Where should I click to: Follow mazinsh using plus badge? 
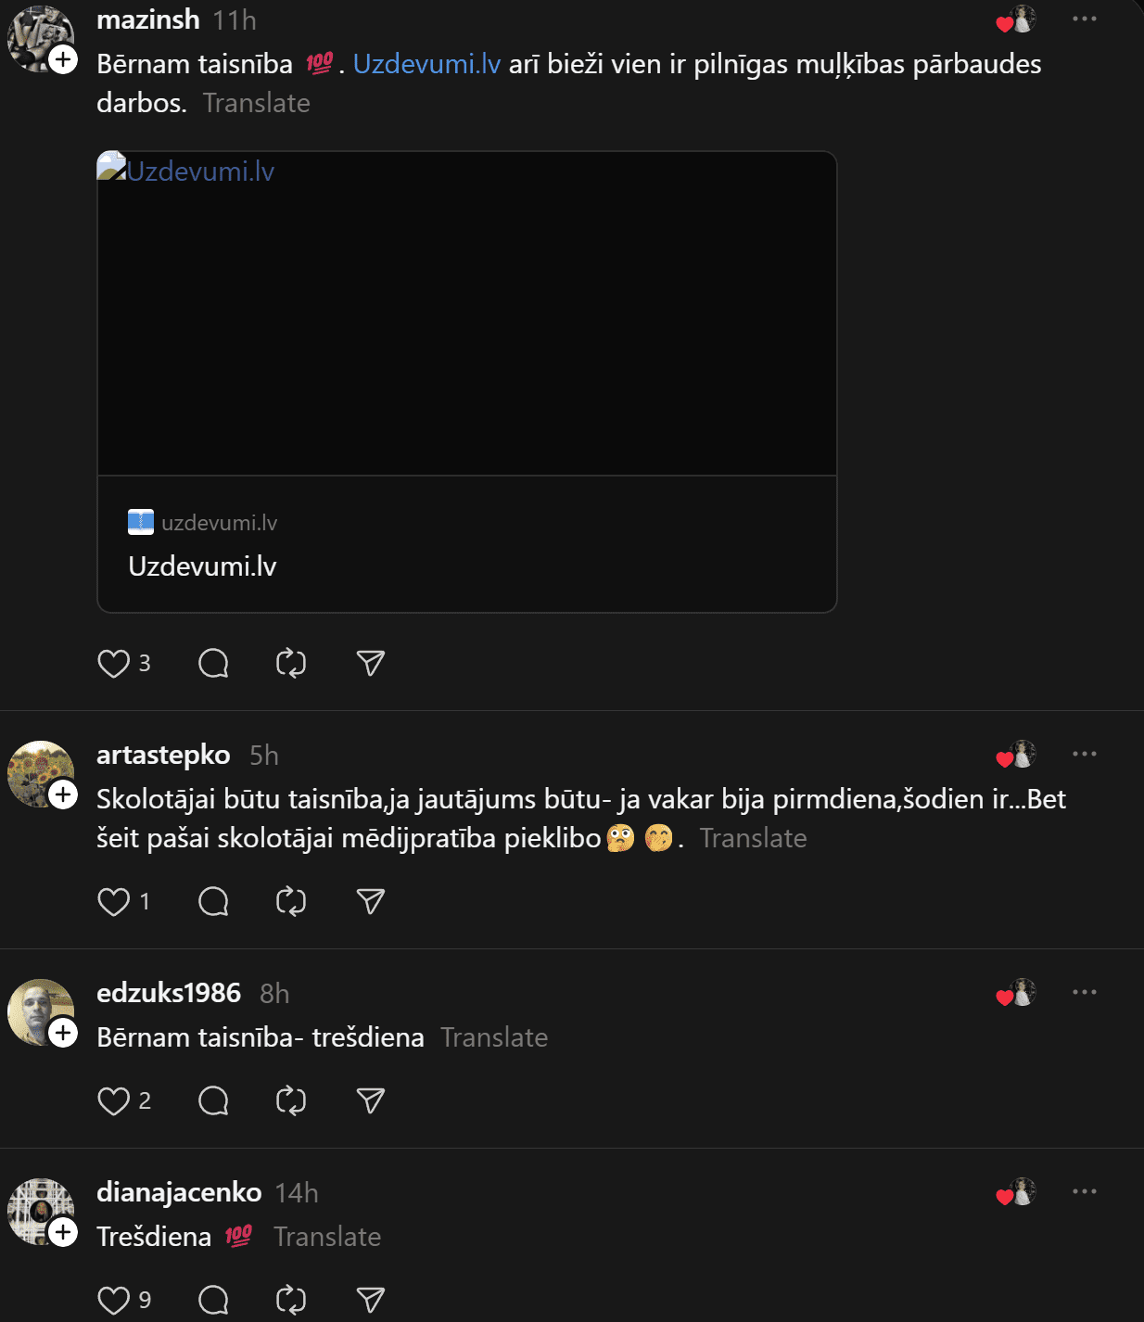coord(63,59)
